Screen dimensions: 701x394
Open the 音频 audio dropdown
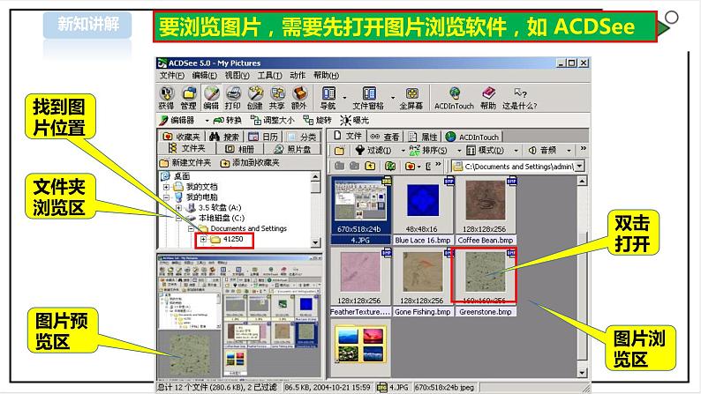[x=569, y=151]
